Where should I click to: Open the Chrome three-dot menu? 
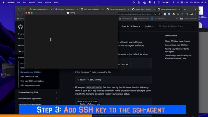pos(196,14)
